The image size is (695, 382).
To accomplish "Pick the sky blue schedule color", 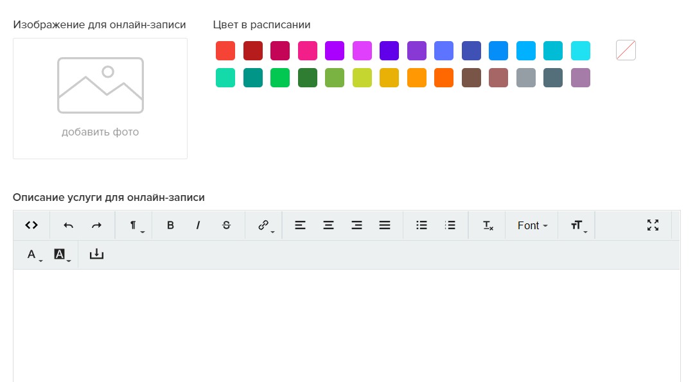I will 526,51.
